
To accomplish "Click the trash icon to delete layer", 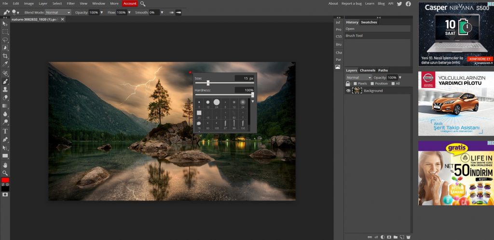I will pyautogui.click(x=408, y=237).
